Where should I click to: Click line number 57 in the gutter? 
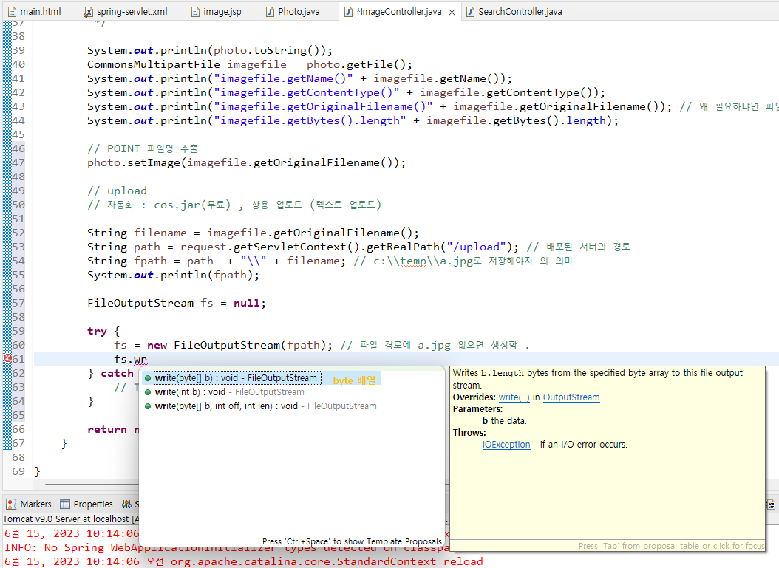(18, 303)
